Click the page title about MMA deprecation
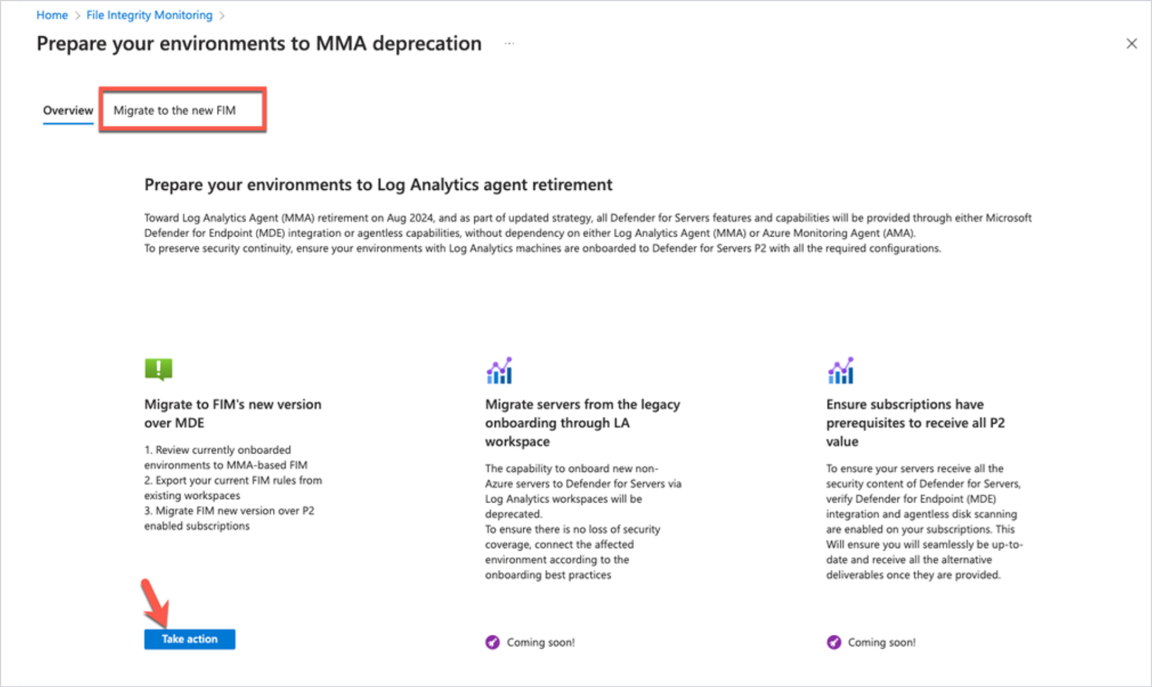Image resolution: width=1152 pixels, height=687 pixels. click(x=259, y=44)
